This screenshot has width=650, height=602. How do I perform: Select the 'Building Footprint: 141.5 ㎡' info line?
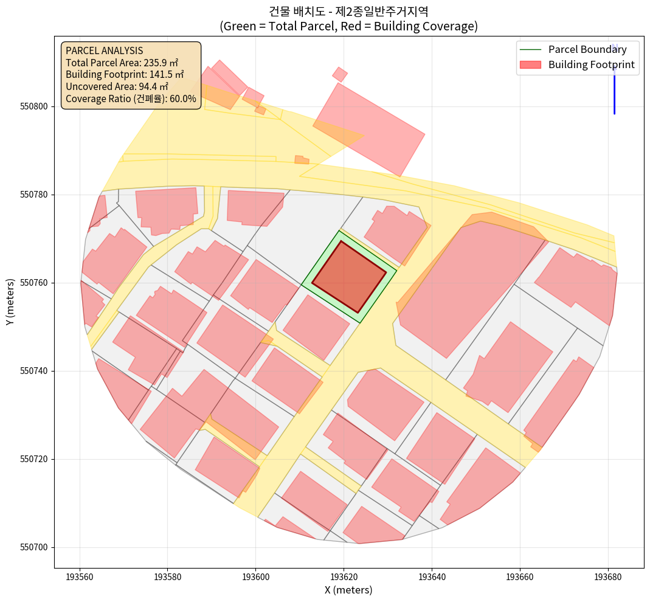pyautogui.click(x=125, y=74)
